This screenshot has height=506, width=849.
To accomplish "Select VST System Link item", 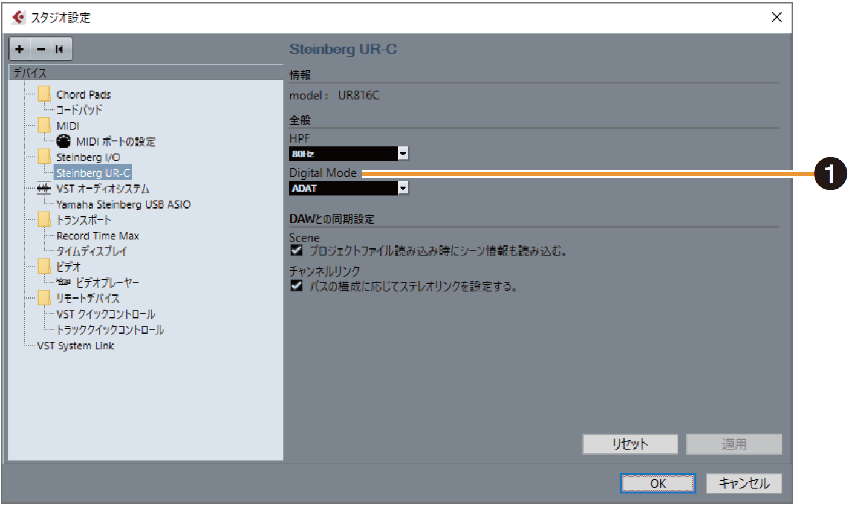I will [x=76, y=346].
